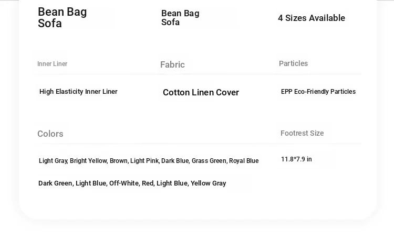The image size is (394, 240).
Task: Select the Off-White color name
Action: pyautogui.click(x=124, y=183)
